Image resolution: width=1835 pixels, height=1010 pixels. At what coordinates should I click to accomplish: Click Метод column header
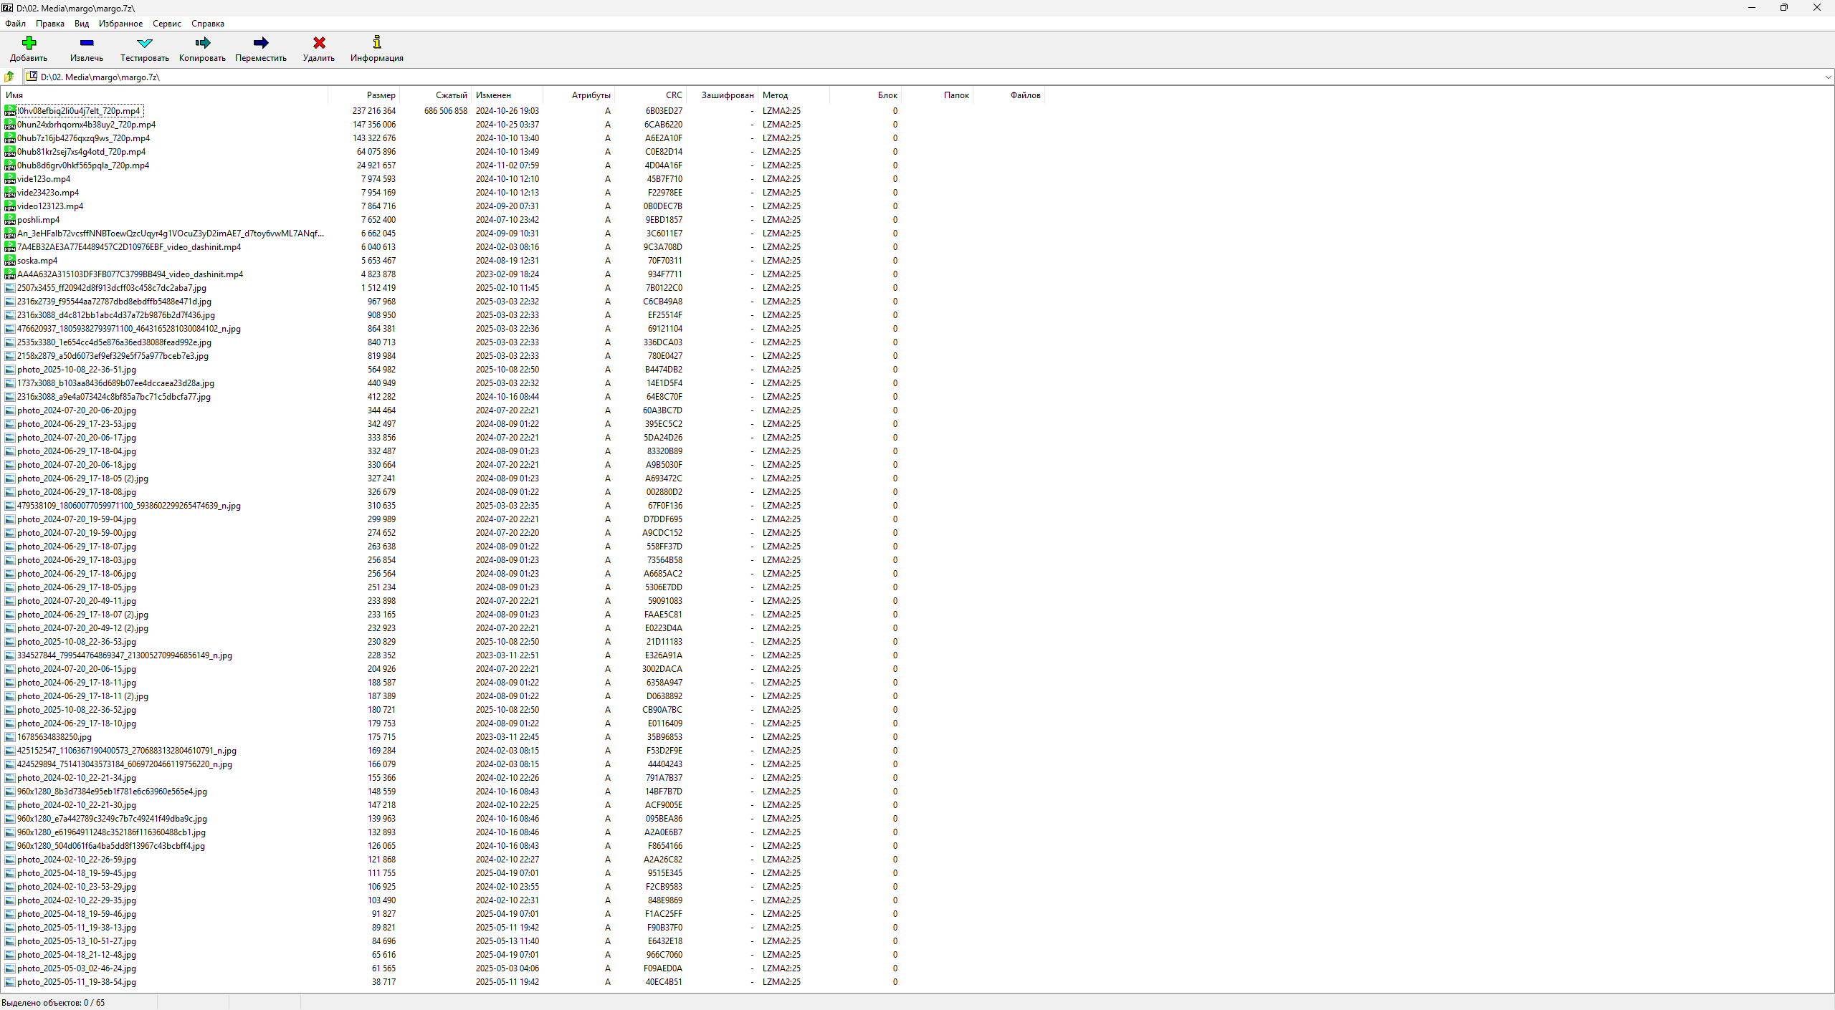point(775,95)
